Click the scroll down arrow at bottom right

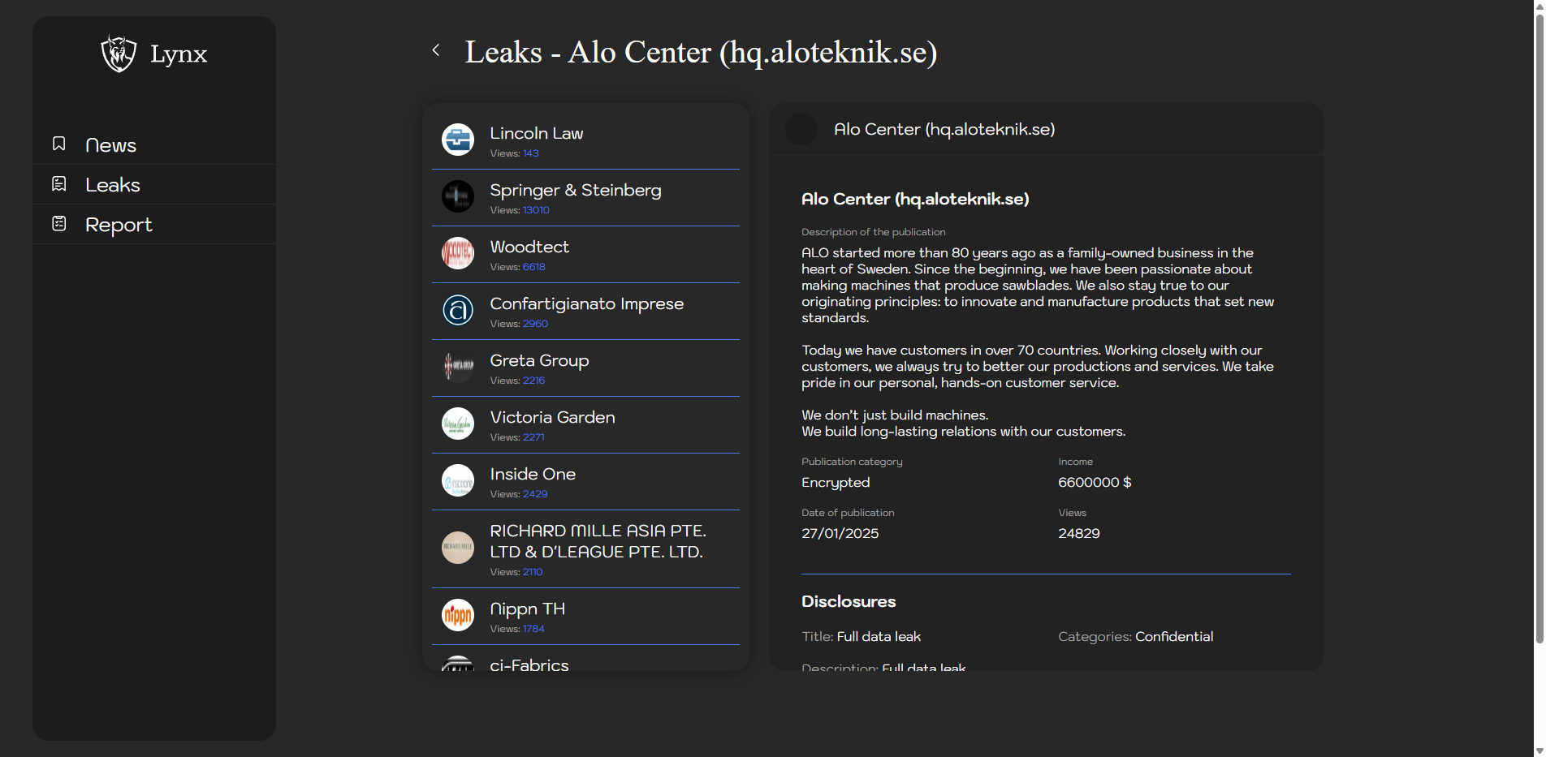point(1539,751)
